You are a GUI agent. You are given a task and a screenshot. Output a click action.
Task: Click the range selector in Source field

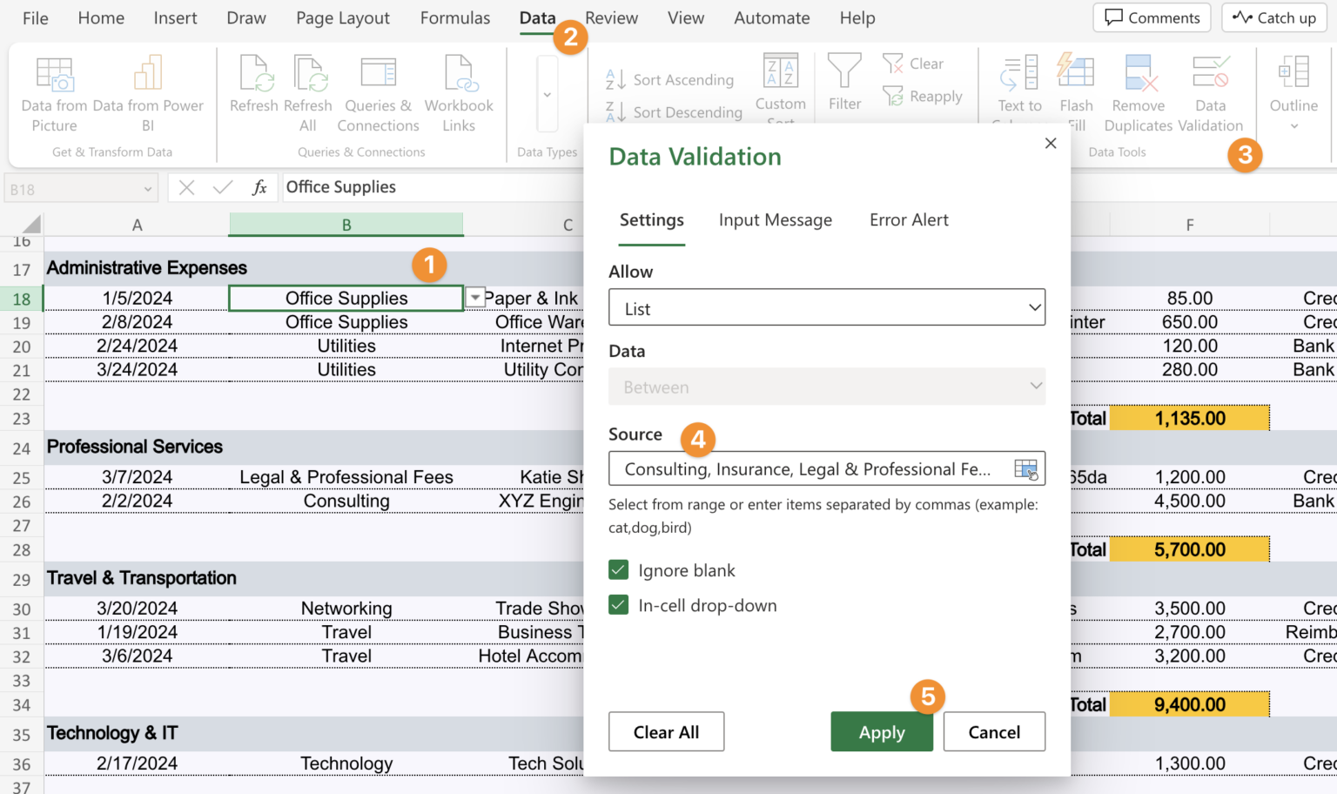pyautogui.click(x=1026, y=468)
